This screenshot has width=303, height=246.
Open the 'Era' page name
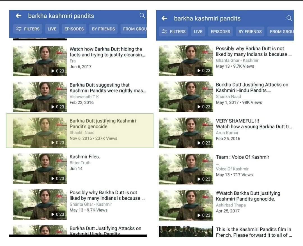[72, 61]
